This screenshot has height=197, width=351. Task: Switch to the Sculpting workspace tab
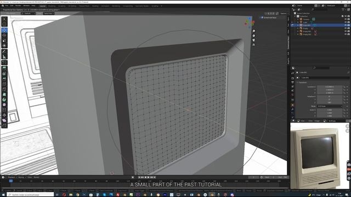[x=62, y=6]
